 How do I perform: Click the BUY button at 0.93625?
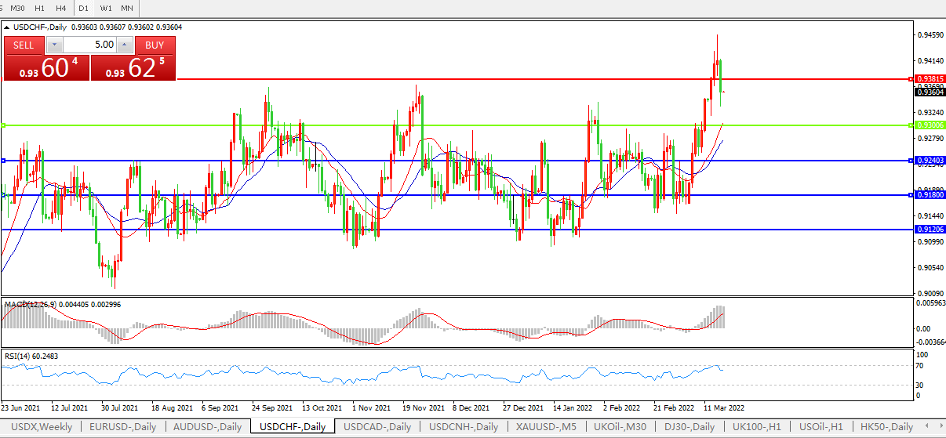(x=155, y=45)
